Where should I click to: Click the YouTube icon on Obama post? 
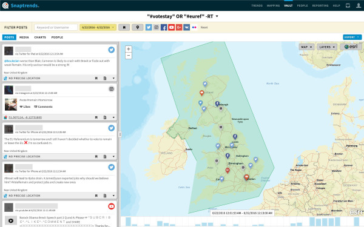[112, 206]
